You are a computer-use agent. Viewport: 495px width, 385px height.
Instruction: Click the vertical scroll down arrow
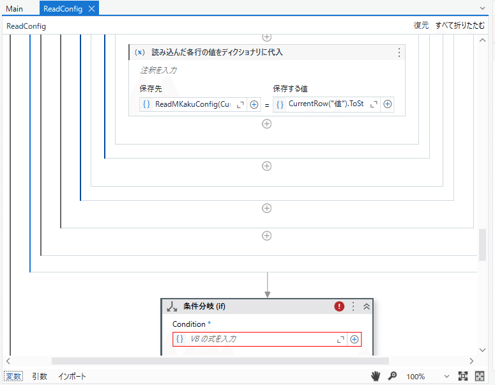pyautogui.click(x=482, y=350)
